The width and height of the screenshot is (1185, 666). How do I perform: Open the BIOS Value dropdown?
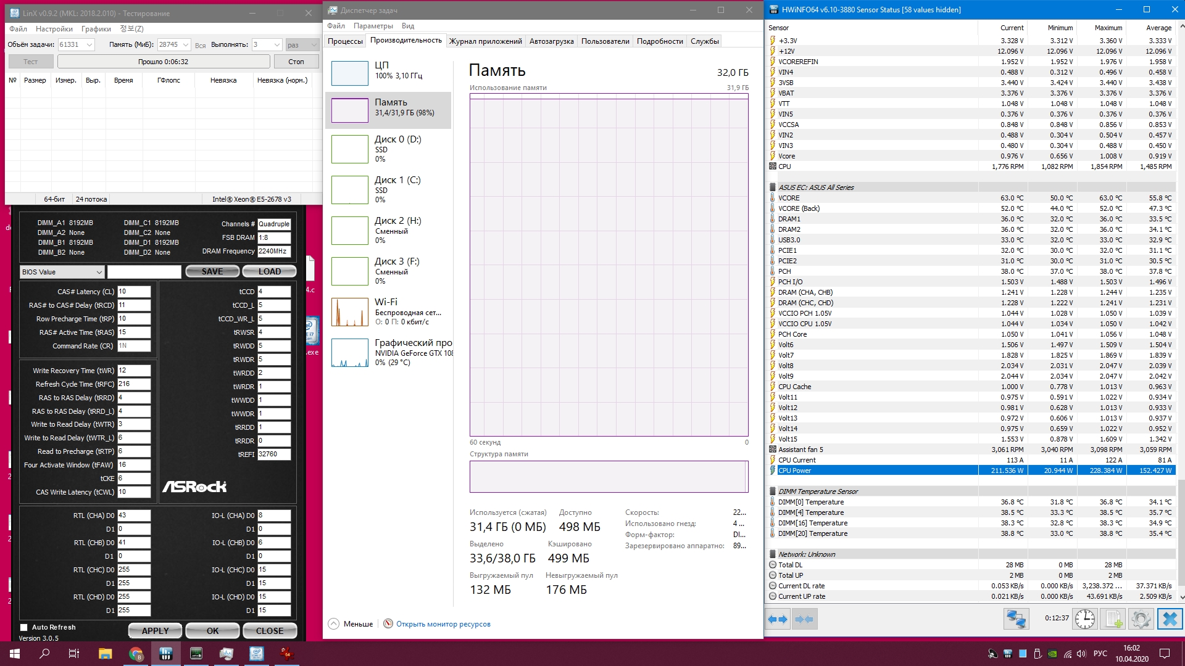(62, 272)
